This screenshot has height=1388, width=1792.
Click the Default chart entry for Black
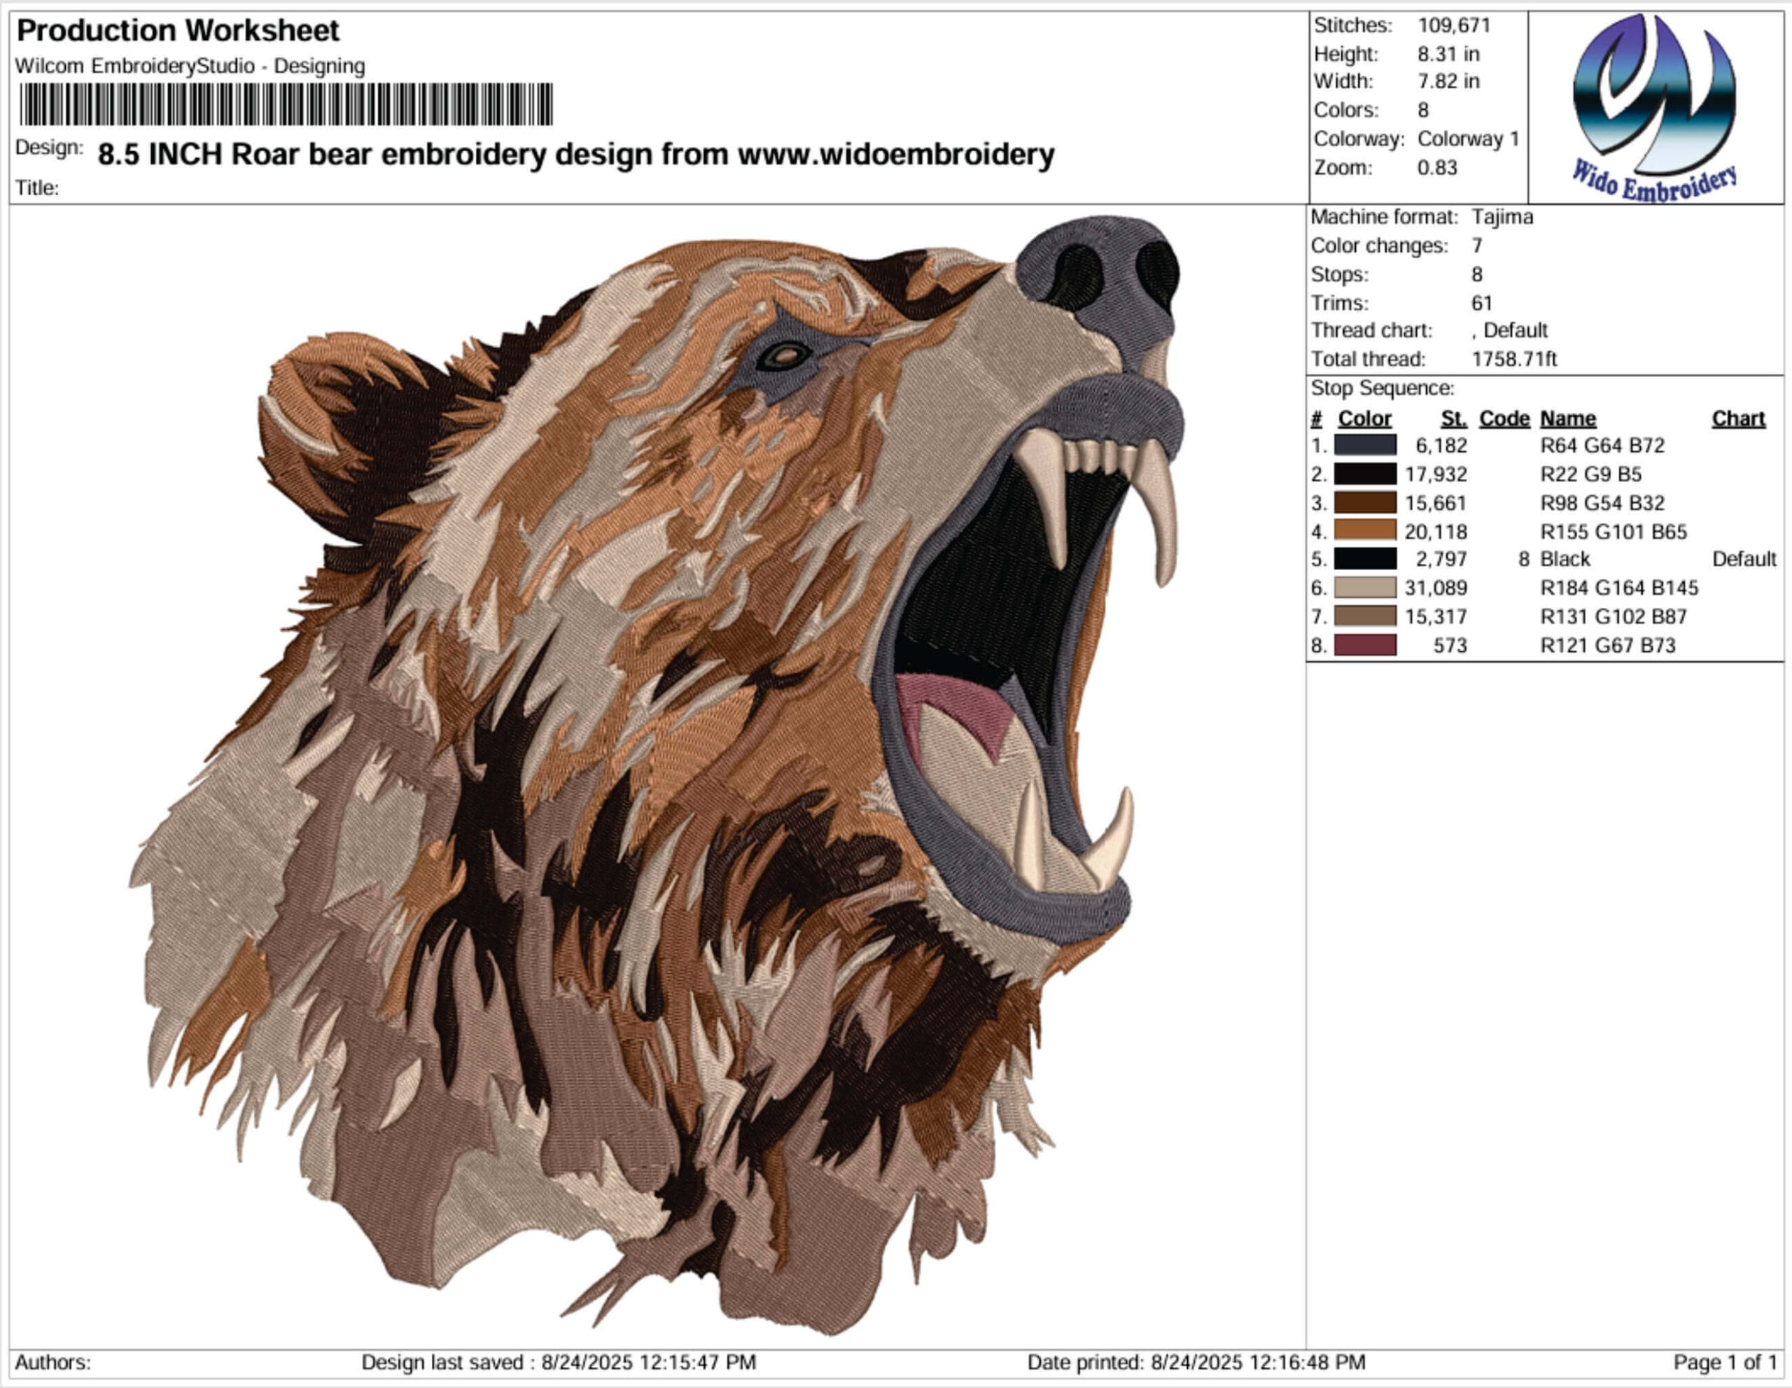coord(1744,559)
